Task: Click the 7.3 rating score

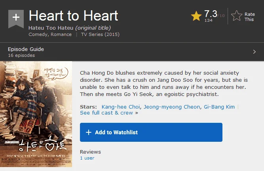Action: [x=211, y=14]
